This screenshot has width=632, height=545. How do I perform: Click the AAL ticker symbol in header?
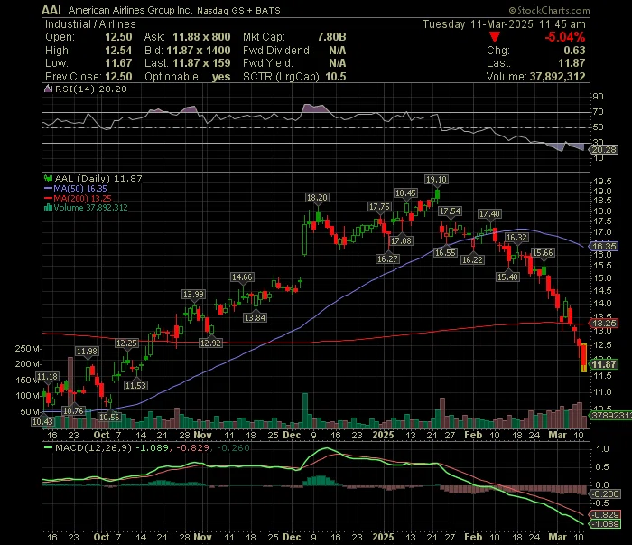pos(52,10)
